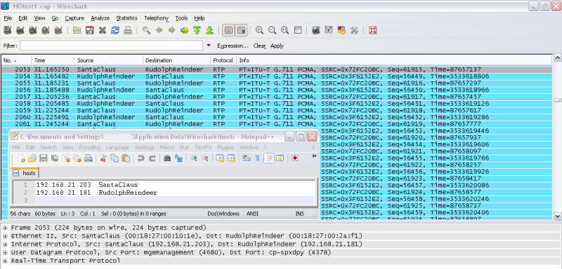562x269 pixels.
Task: Sort packets by Time column header
Action: click(x=53, y=60)
